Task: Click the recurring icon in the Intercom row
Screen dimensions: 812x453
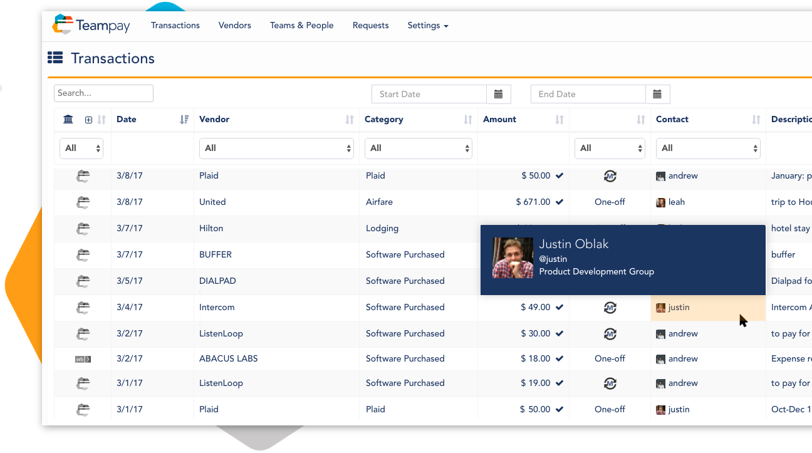Action: pos(610,308)
